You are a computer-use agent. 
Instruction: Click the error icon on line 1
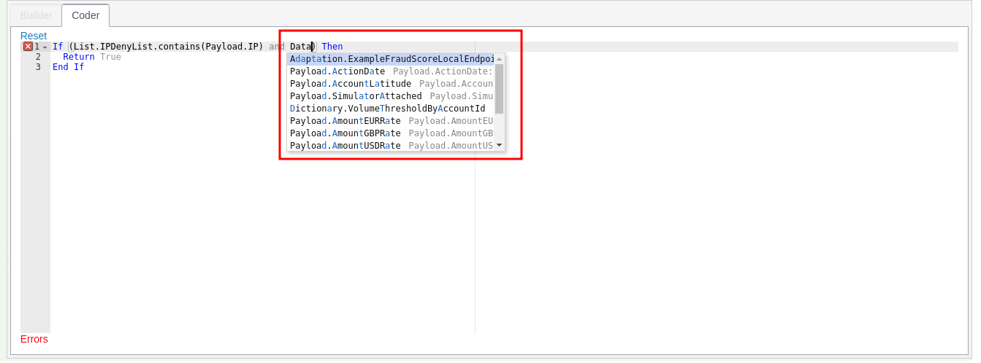point(28,47)
